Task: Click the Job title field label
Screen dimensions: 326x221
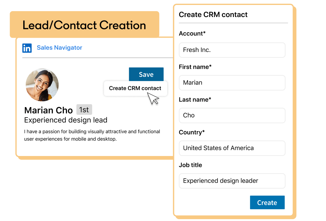Action: point(190,165)
